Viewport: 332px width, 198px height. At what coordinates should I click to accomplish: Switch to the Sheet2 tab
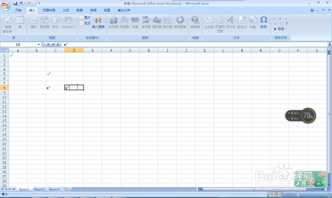pyautogui.click(x=39, y=189)
